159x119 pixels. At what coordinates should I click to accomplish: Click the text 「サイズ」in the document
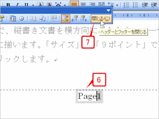(x=63, y=45)
